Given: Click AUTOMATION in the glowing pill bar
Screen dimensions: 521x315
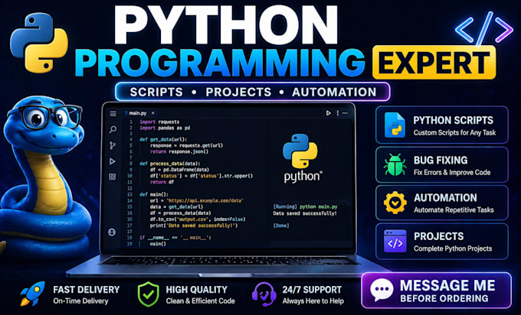Looking at the screenshot, I should coord(334,92).
